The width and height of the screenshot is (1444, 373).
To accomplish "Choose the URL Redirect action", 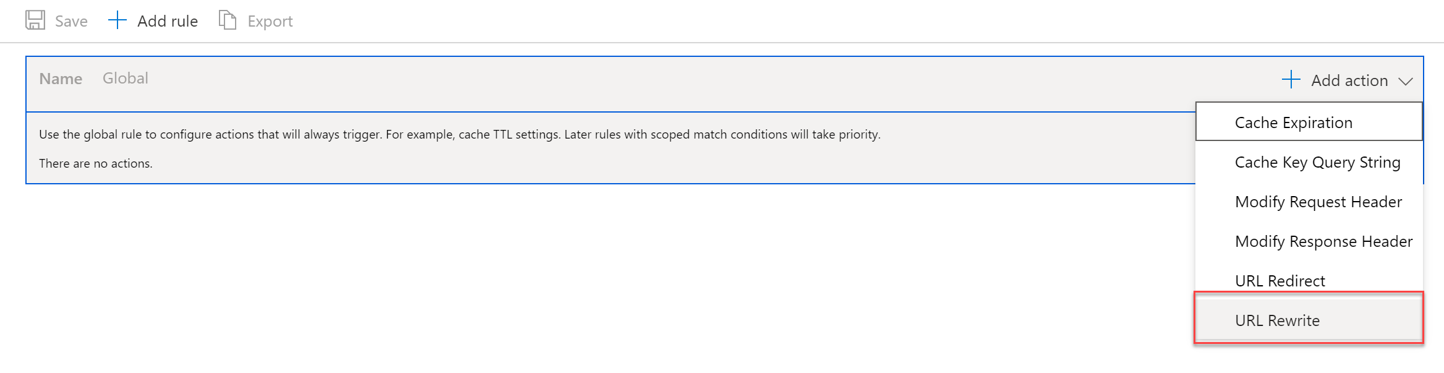I will pos(1280,281).
